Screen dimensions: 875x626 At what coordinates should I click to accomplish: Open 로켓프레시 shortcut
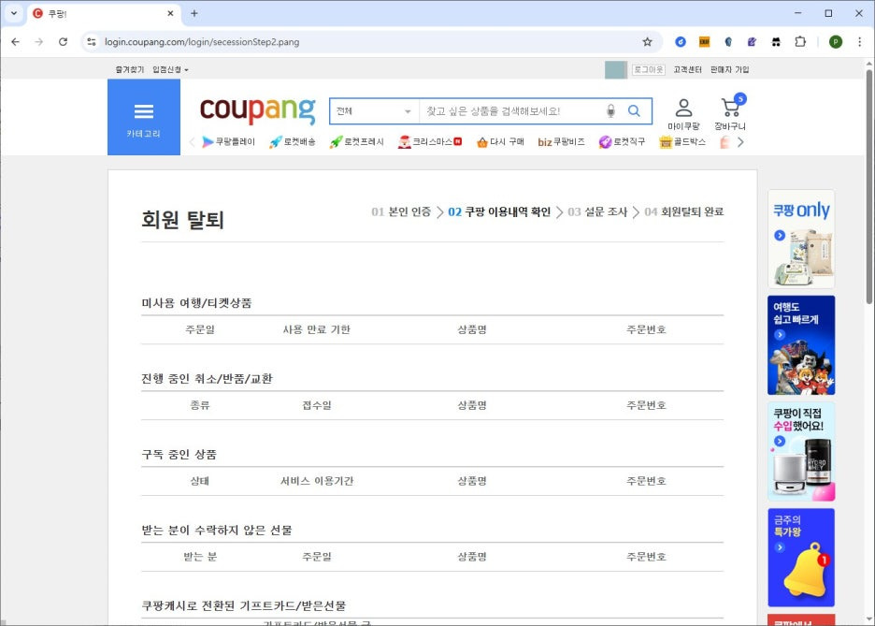(356, 142)
